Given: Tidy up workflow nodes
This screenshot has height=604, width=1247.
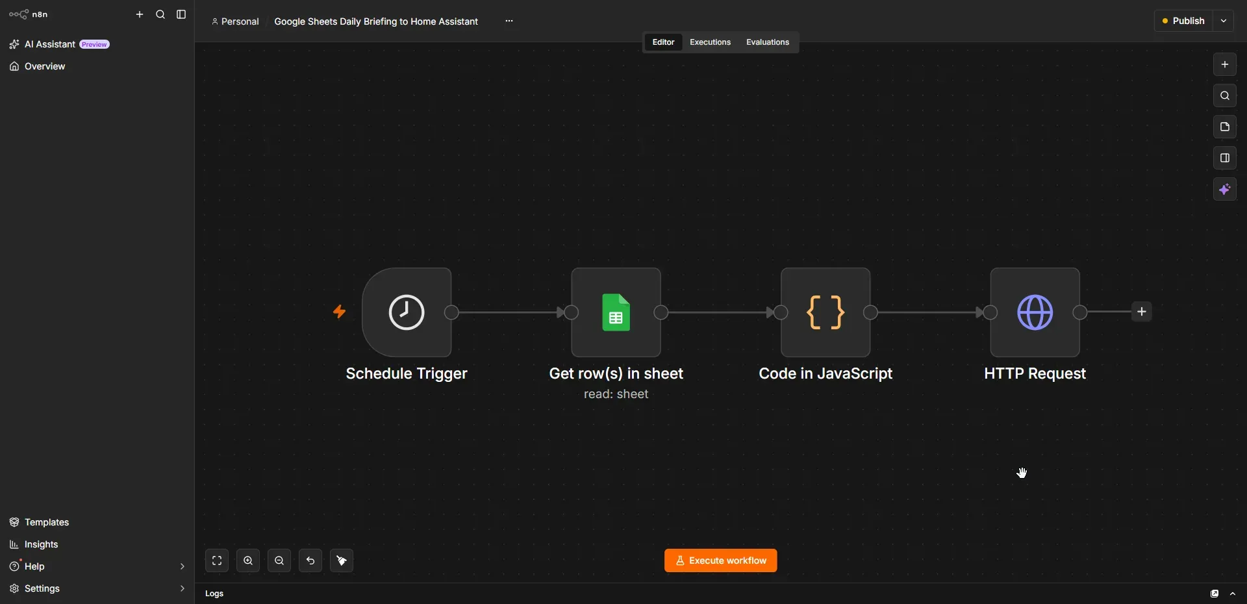Looking at the screenshot, I should 342,560.
